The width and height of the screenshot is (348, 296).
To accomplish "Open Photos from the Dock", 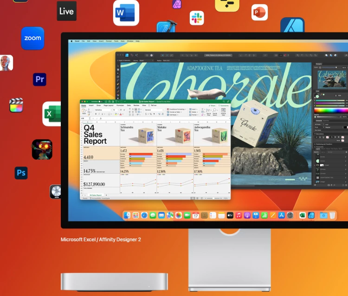I will coord(179,215).
